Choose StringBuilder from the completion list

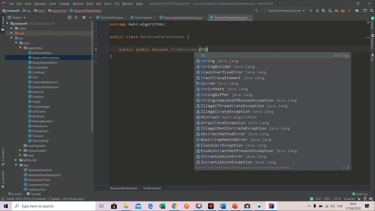(272, 67)
